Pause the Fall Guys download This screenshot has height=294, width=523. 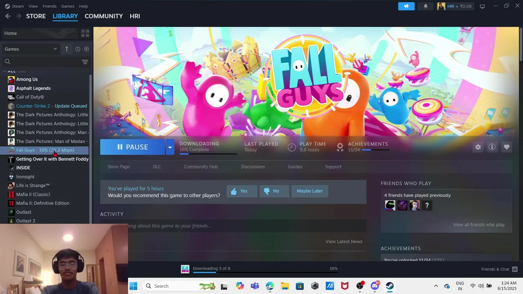(x=133, y=147)
